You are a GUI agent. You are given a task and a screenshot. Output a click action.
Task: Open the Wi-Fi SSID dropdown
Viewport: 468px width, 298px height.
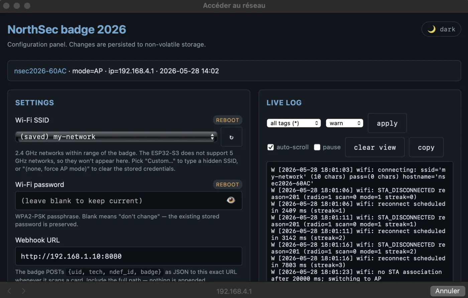[x=116, y=137]
